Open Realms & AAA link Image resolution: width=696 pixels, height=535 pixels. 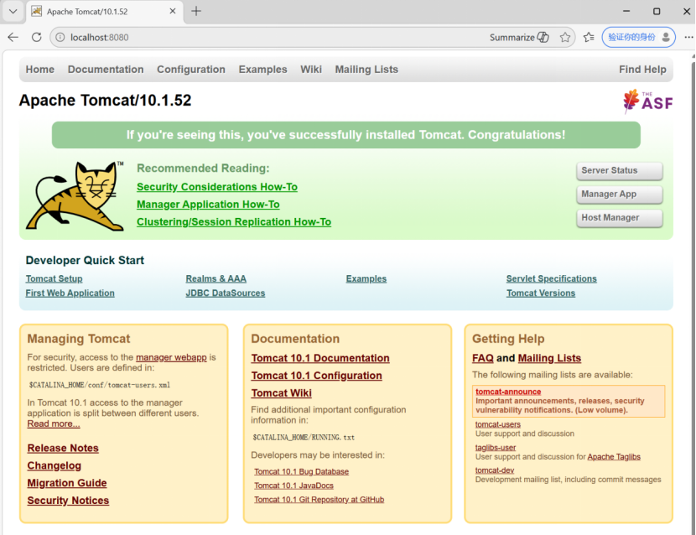[216, 278]
